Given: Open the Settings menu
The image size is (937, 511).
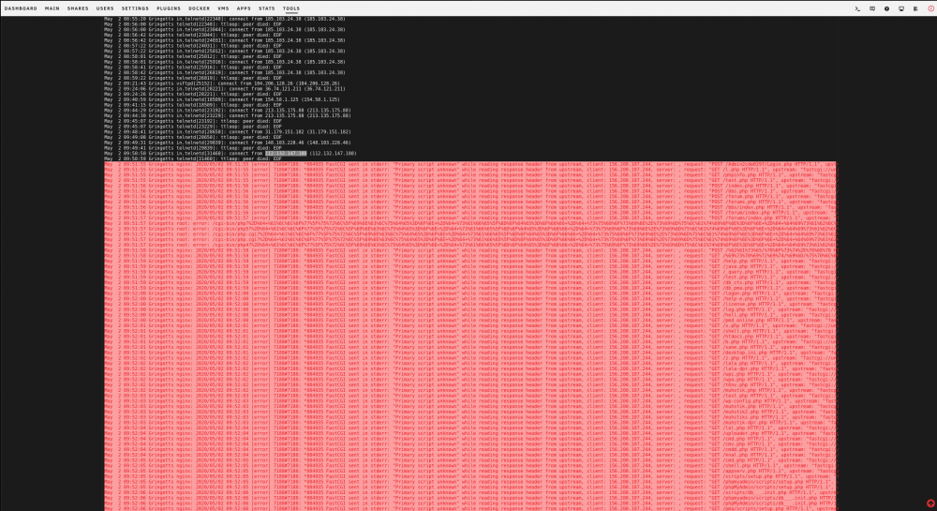Looking at the screenshot, I should tap(135, 8).
